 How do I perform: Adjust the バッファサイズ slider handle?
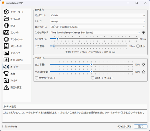pos(57,39)
